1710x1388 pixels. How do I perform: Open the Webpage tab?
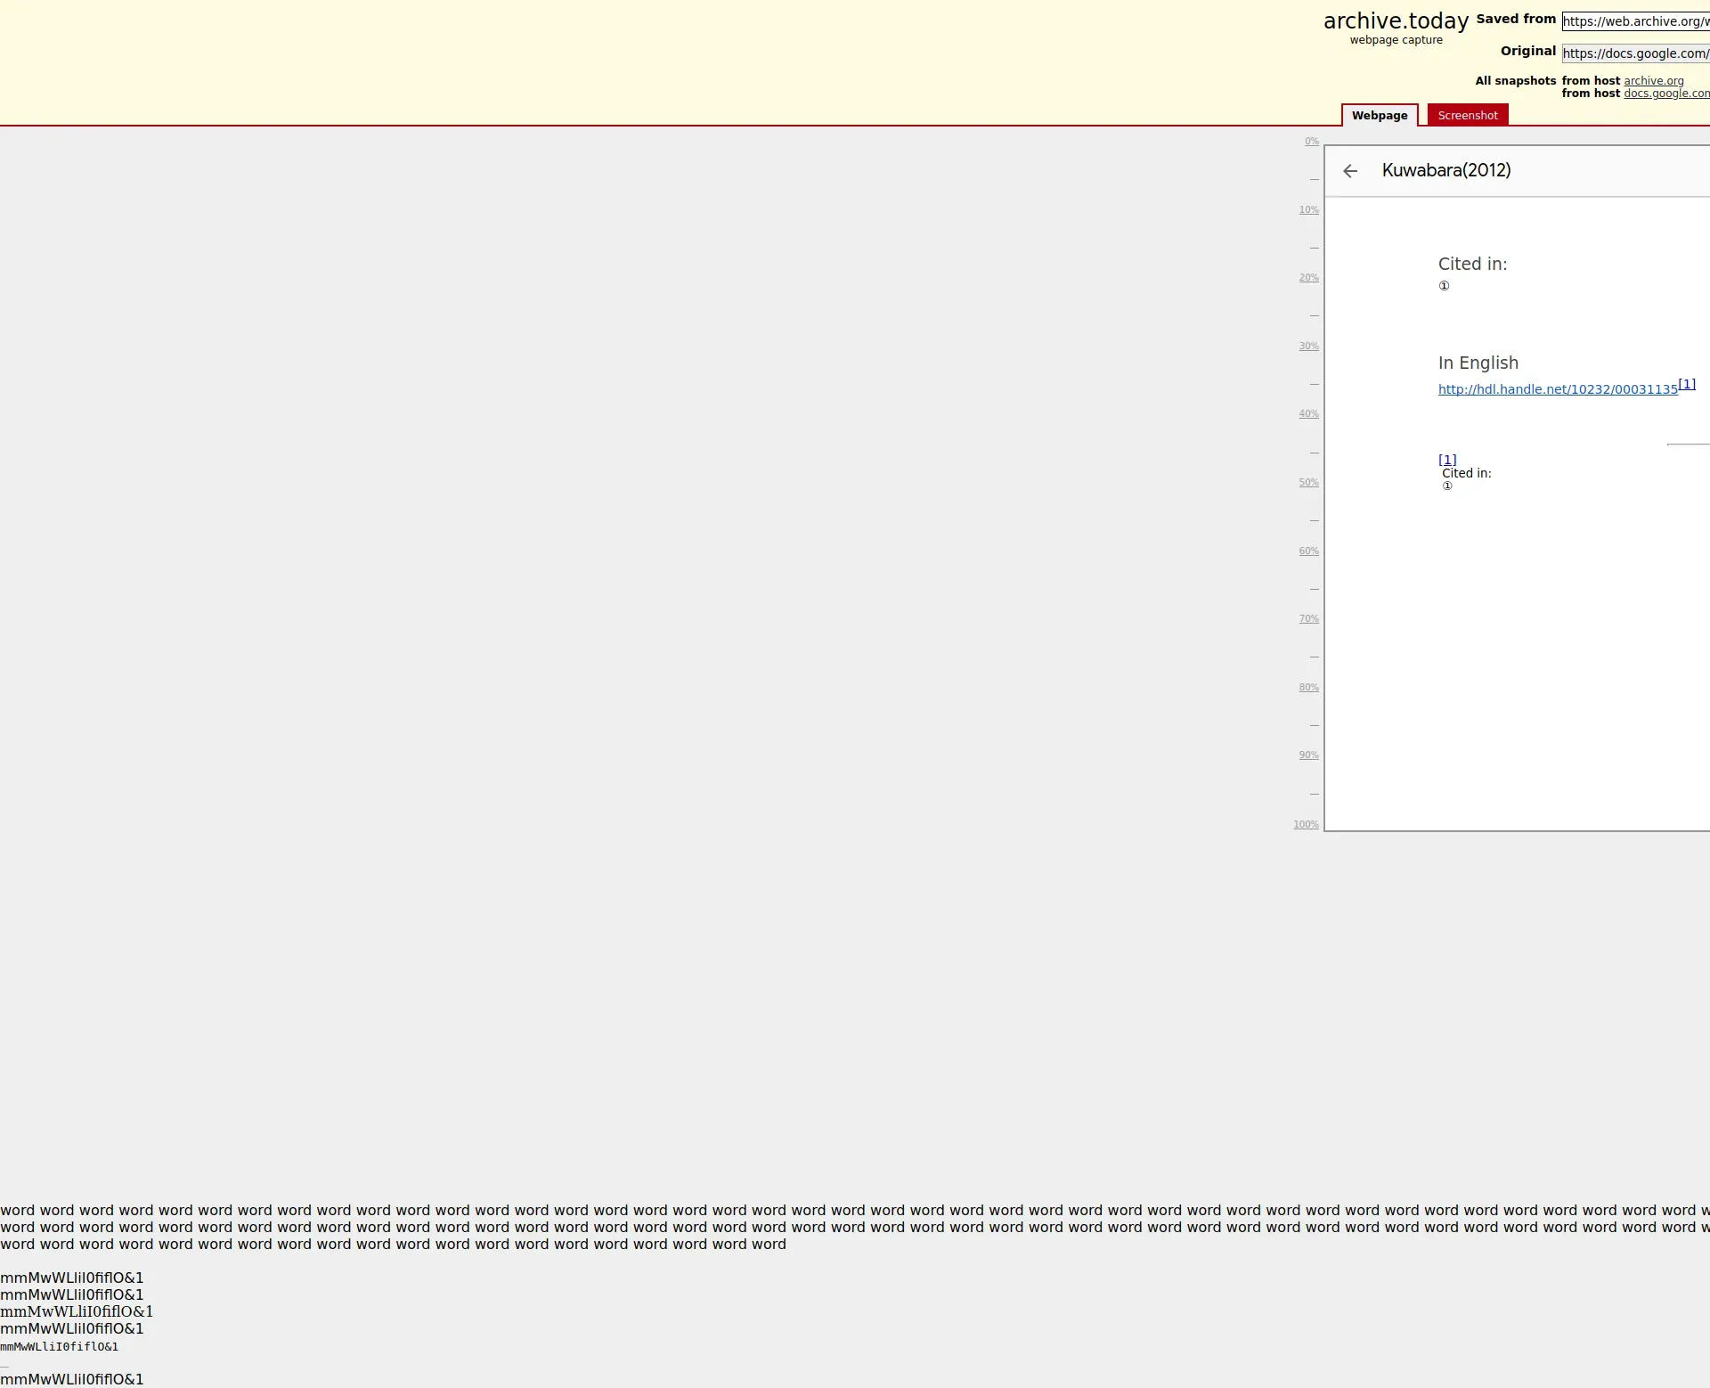(1379, 116)
